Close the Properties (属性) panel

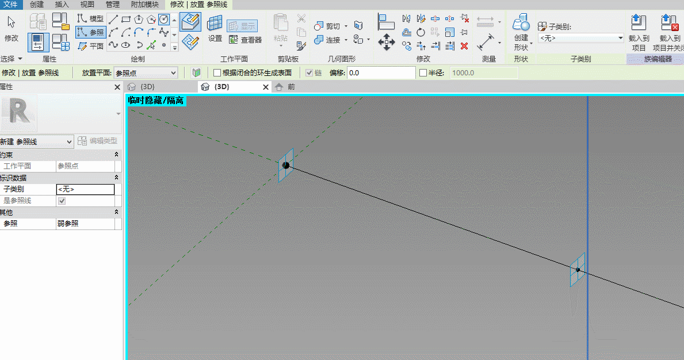tap(117, 87)
